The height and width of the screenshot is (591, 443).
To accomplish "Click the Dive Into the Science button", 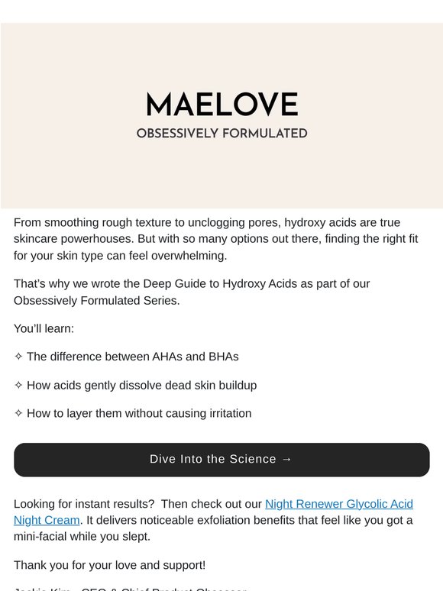I will click(221, 460).
